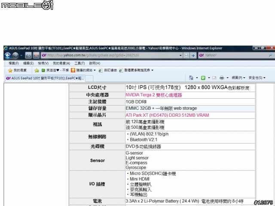Click the browser Back arrow button
The image size is (275, 206).
tap(8, 55)
